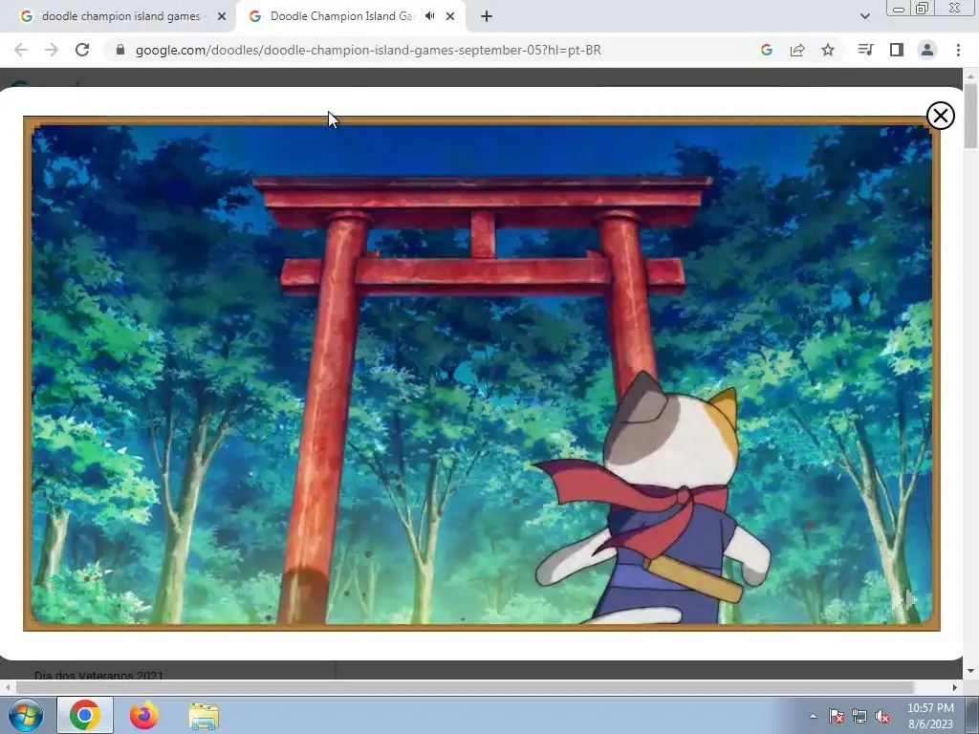Click 'Dia dos Veteranos 2021' text

coord(98,676)
